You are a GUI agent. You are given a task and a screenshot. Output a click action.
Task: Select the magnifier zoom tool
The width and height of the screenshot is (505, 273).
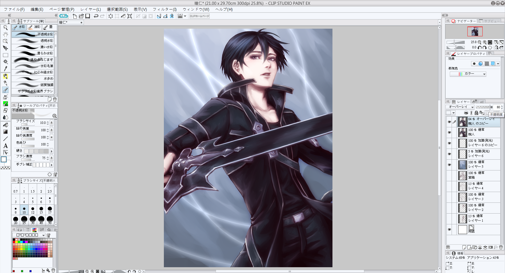(x=5, y=28)
